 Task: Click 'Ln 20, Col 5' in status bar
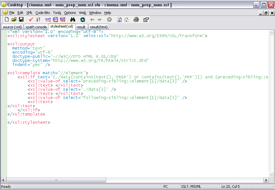(x=230, y=187)
